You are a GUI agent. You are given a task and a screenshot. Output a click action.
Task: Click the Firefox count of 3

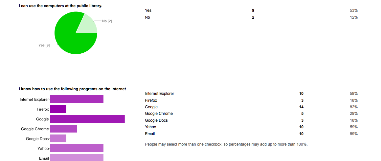tap(302, 100)
